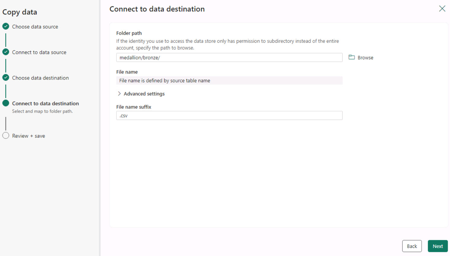
Task: Click the Browse folder icon
Action: click(x=352, y=57)
